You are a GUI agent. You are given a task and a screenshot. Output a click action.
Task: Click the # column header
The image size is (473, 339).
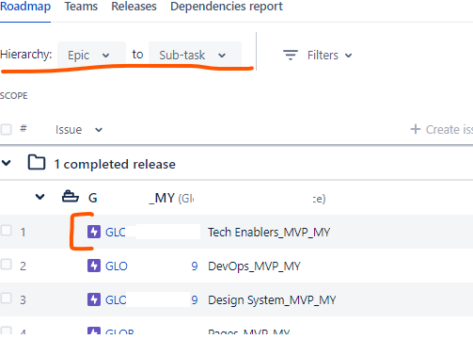tap(24, 128)
